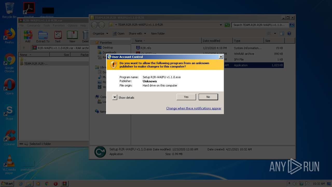Open the Firefox desktop shortcut
The image size is (332, 187).
point(9,36)
